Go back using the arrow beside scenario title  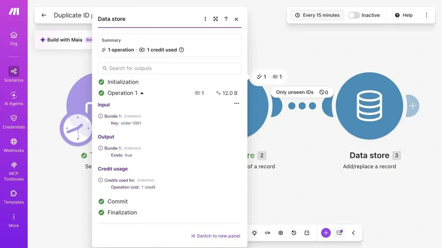(x=44, y=15)
